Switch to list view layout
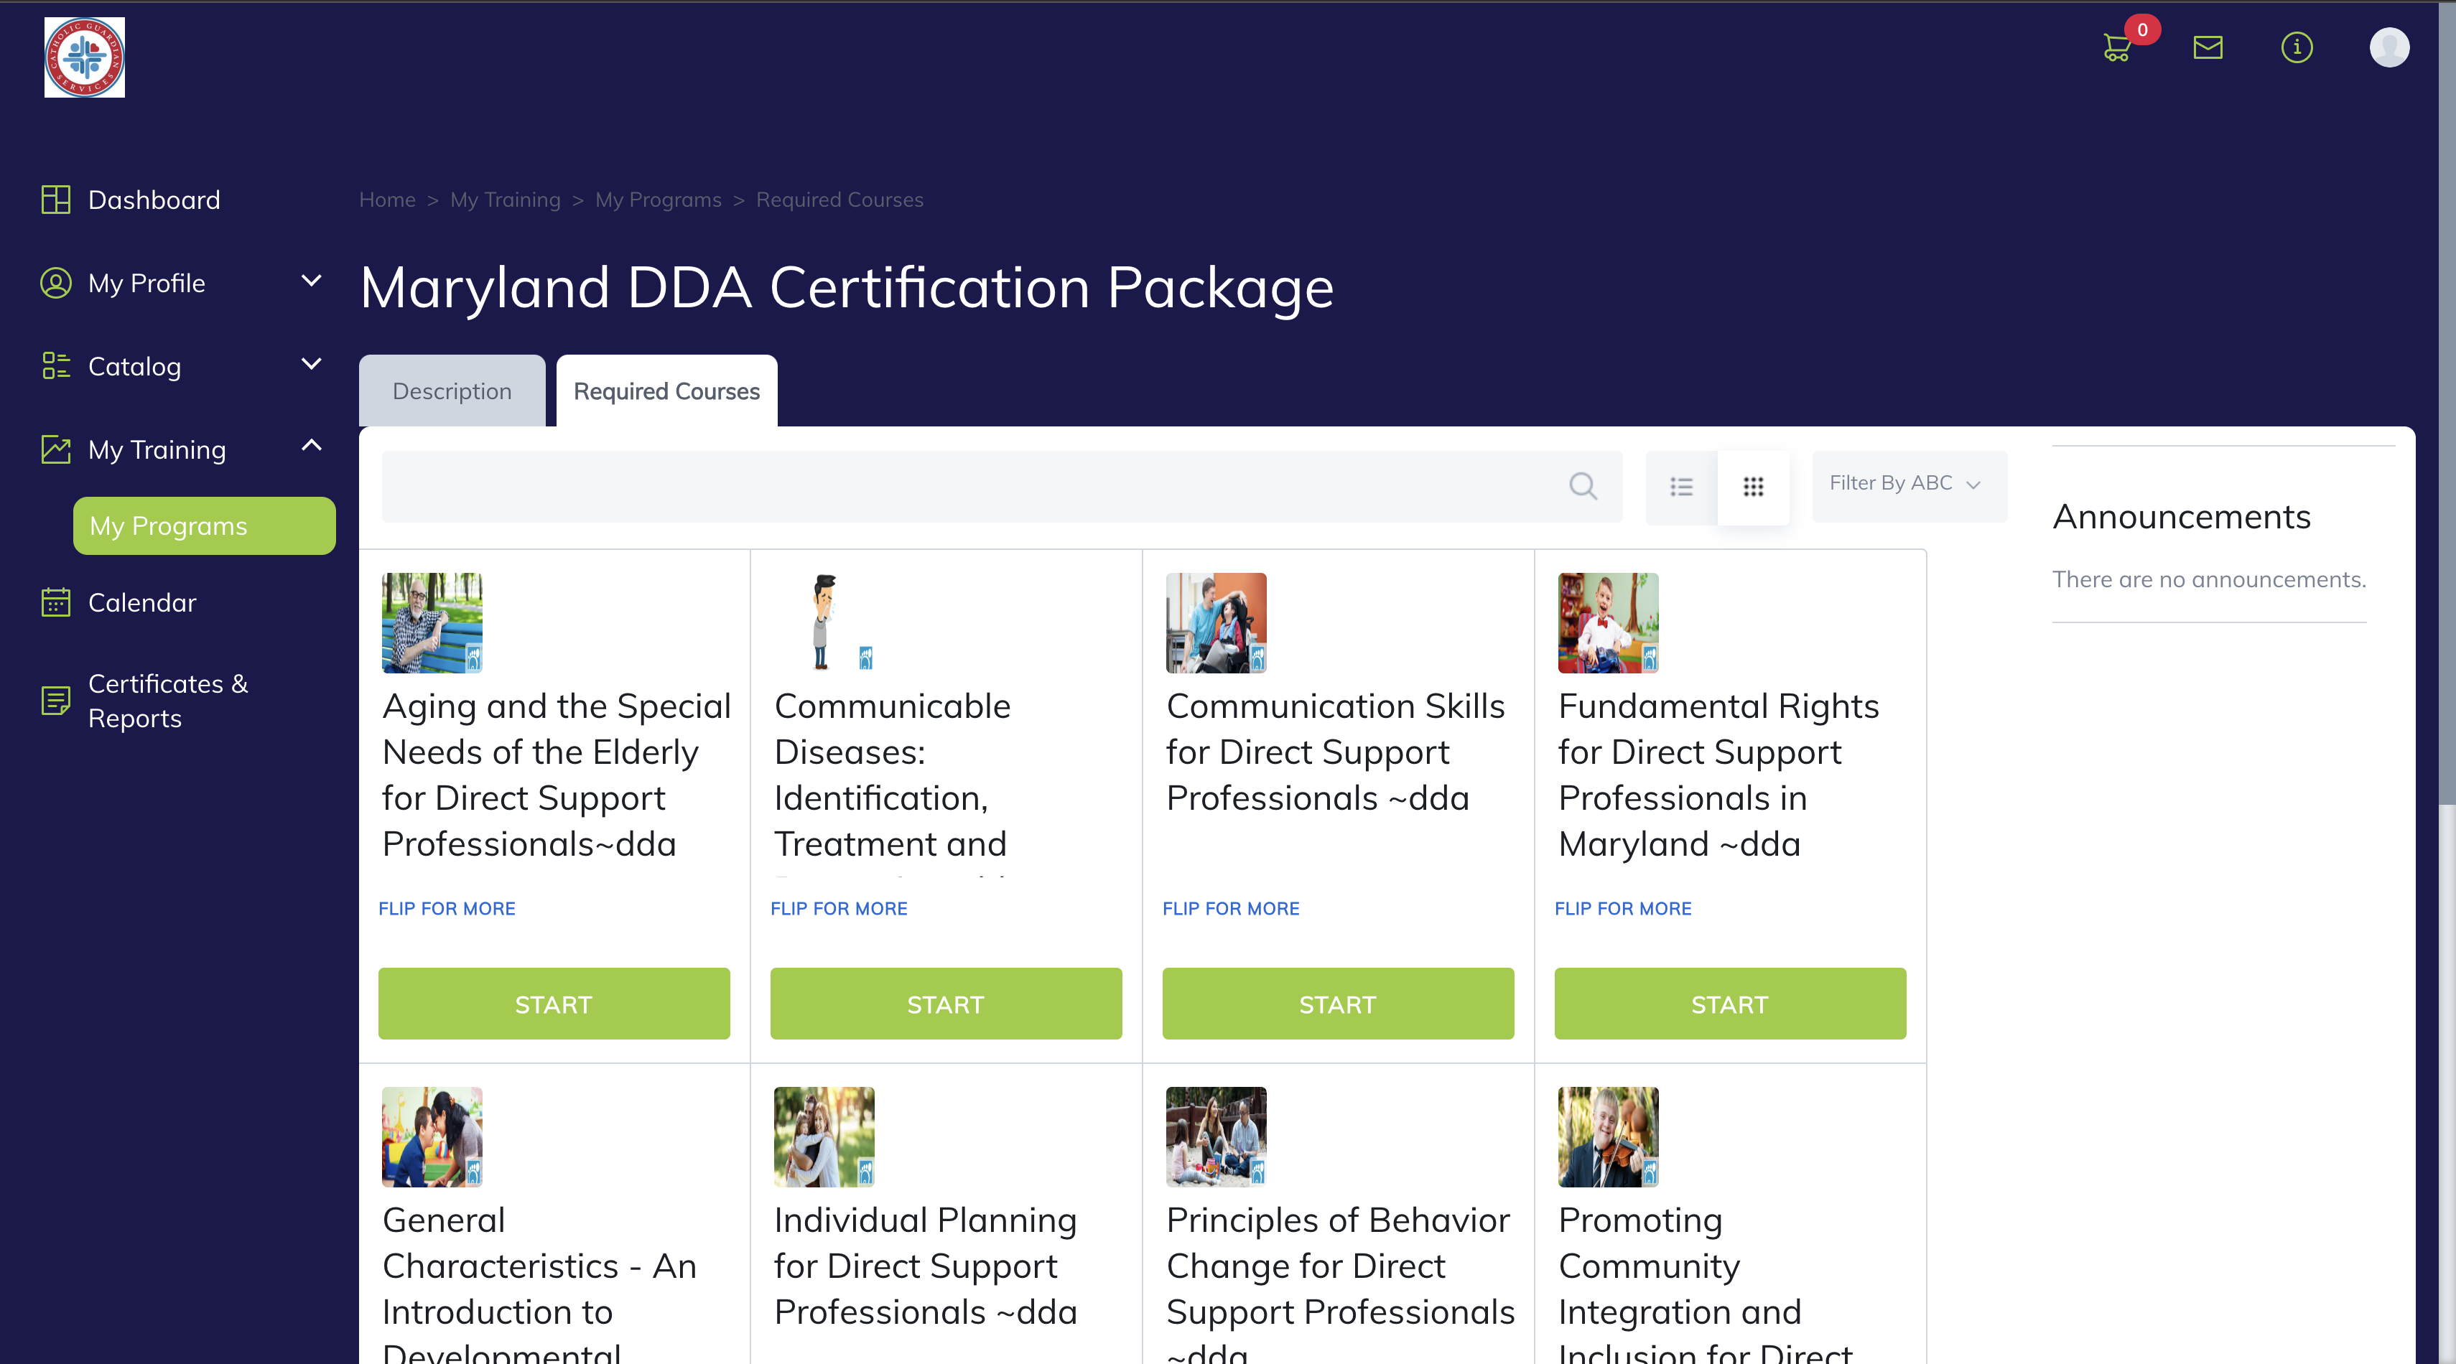Viewport: 2456px width, 1364px height. 1681,487
